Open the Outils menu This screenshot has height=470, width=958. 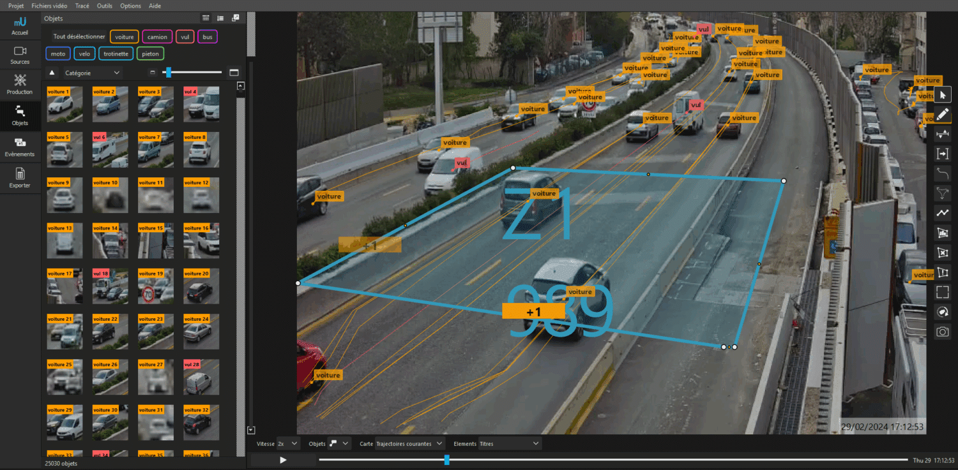click(x=105, y=6)
